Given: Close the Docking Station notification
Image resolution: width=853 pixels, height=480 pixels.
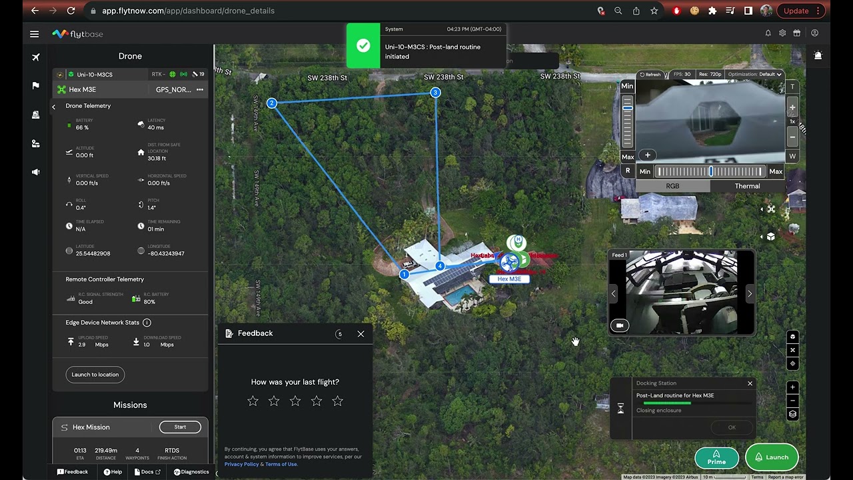Looking at the screenshot, I should click(x=750, y=383).
